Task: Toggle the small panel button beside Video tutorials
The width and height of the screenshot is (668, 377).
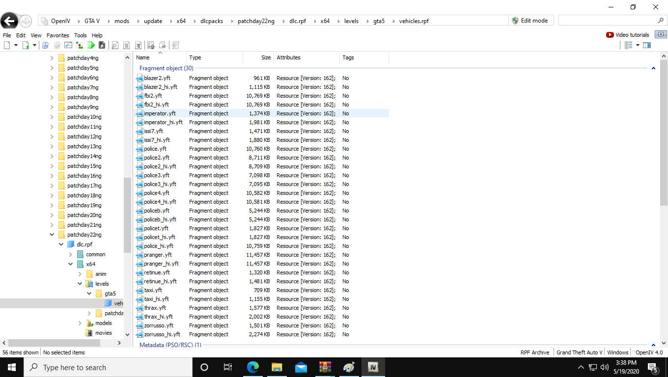Action: 661,35
